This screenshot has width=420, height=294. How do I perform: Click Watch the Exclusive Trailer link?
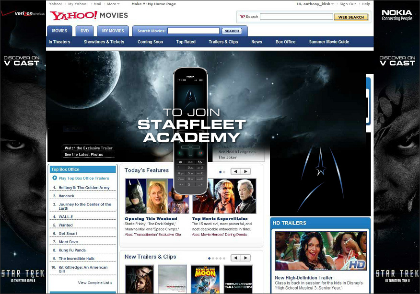click(88, 148)
